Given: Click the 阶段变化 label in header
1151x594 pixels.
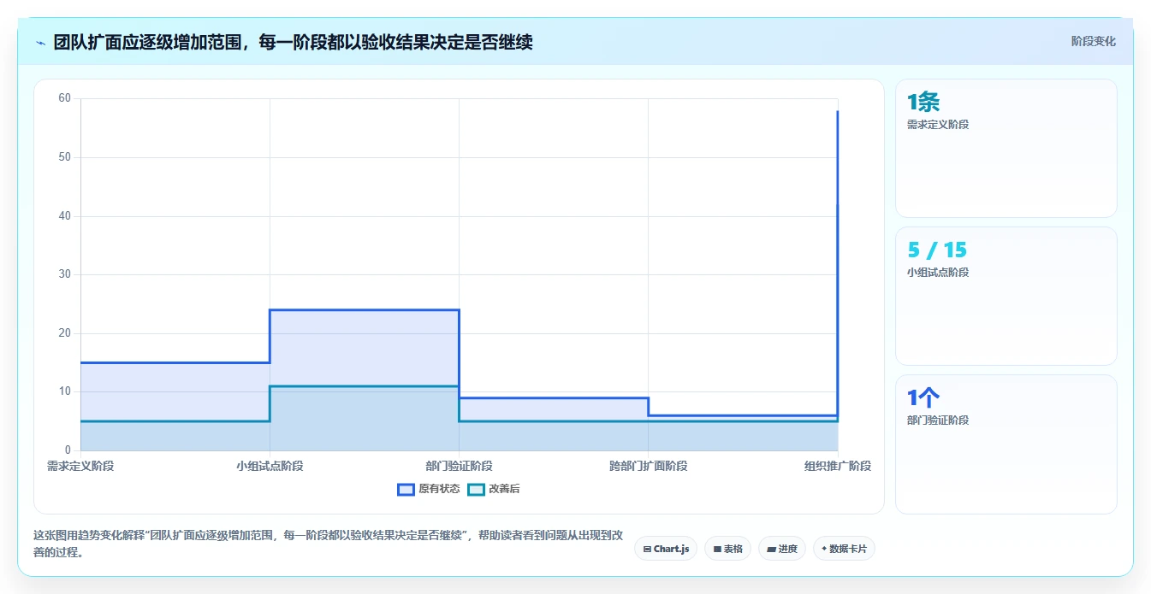Looking at the screenshot, I should pyautogui.click(x=1093, y=41).
